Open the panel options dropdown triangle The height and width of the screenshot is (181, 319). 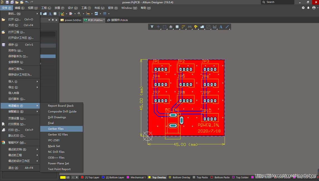(49, 20)
